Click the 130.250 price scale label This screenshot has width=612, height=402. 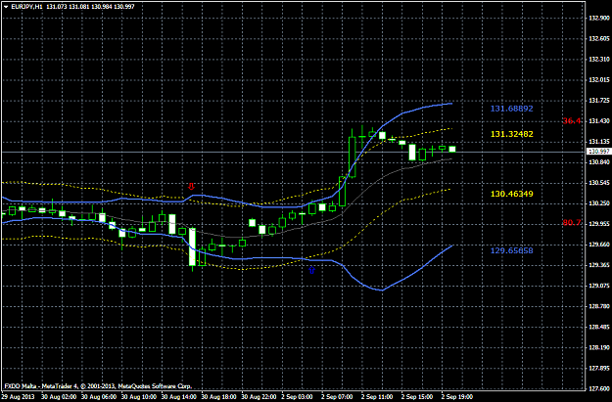599,203
